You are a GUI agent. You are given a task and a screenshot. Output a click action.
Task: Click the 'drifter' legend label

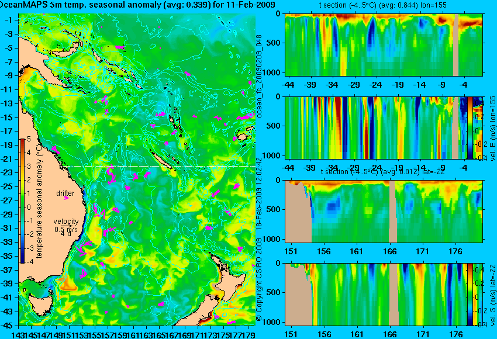(65, 193)
